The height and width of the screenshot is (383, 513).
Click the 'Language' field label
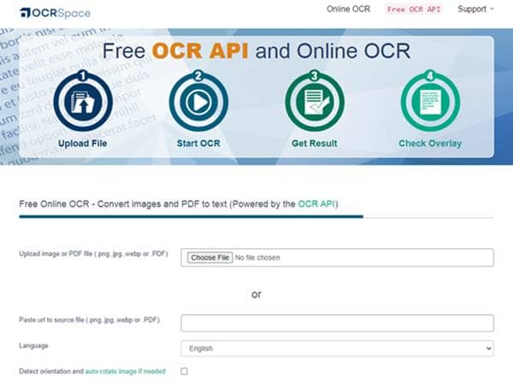(33, 345)
